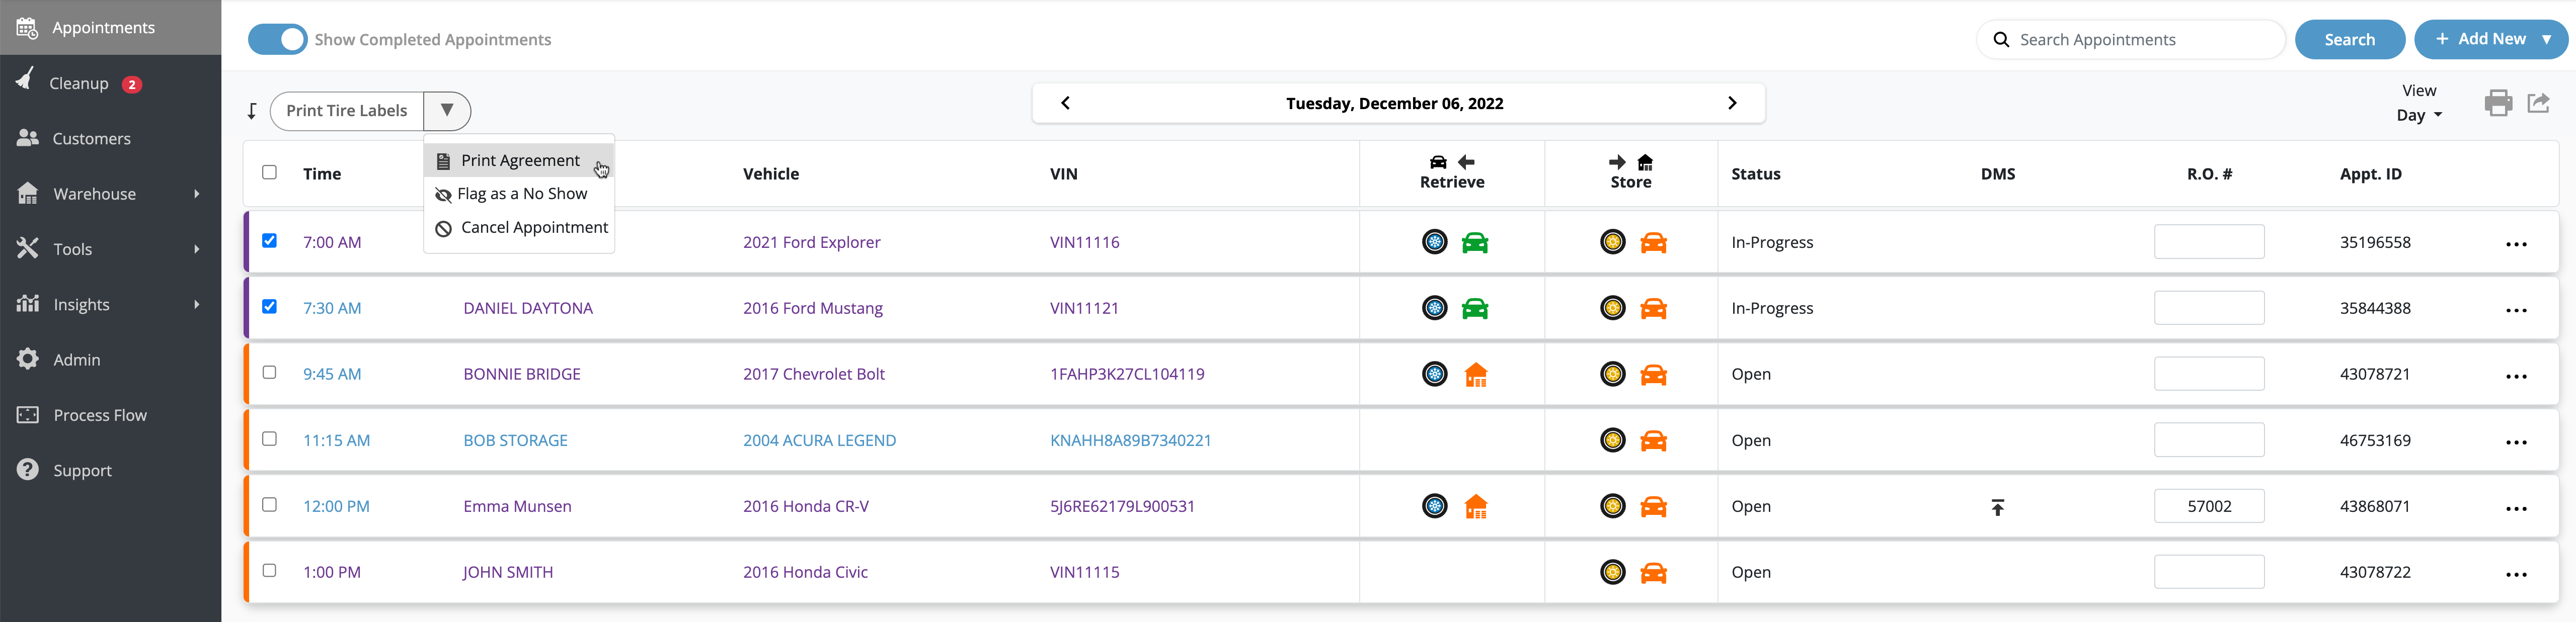Open the View Day dropdown
The width and height of the screenshot is (2576, 622).
(x=2418, y=115)
